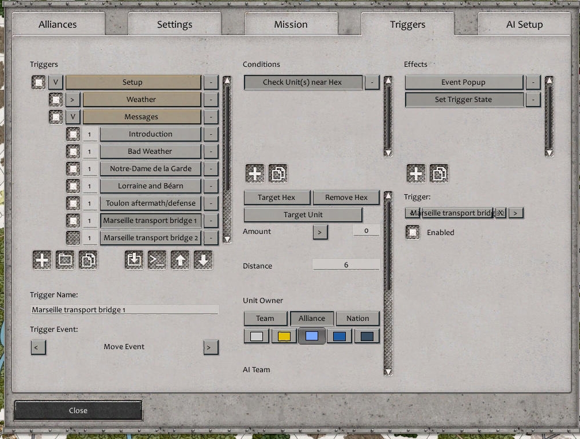Move the selected trigger up with the arrow icon
The width and height of the screenshot is (580, 439).
pos(180,260)
